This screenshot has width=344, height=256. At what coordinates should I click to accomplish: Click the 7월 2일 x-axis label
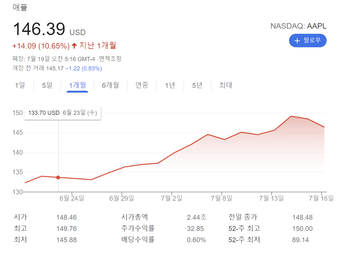(172, 198)
